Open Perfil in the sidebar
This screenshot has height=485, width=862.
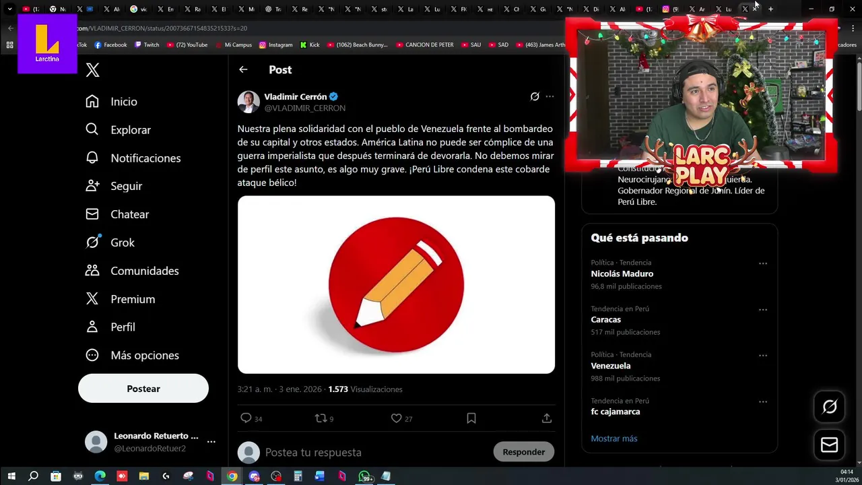[x=110, y=327]
